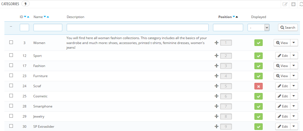Click the move handle icon for Sport row
The image size is (303, 131).
click(x=217, y=56)
